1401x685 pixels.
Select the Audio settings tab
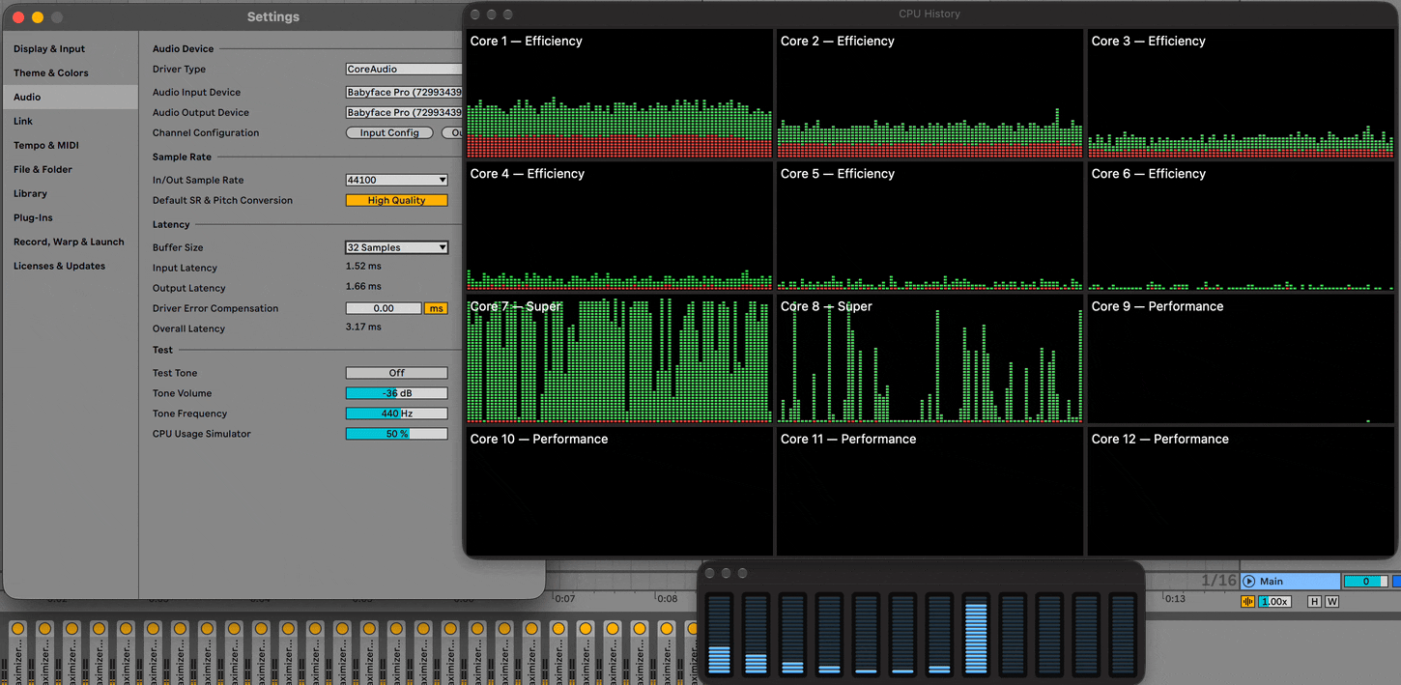point(70,97)
